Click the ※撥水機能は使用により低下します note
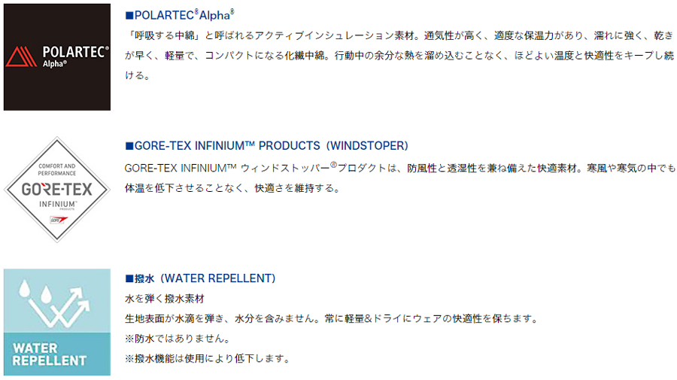677x380 pixels. point(208,358)
